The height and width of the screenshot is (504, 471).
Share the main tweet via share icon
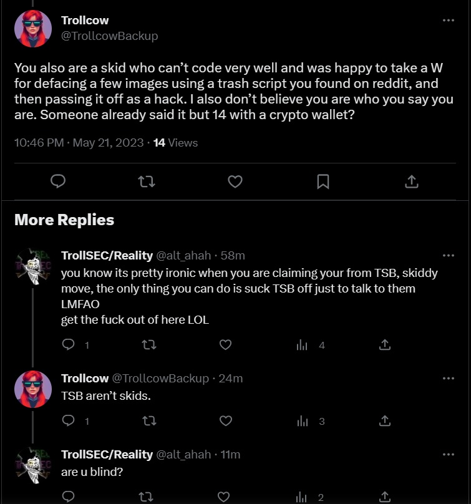click(x=411, y=182)
